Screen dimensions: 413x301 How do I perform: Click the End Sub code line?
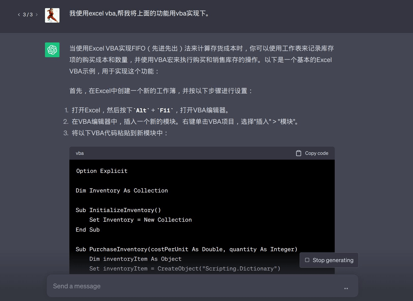coord(88,230)
